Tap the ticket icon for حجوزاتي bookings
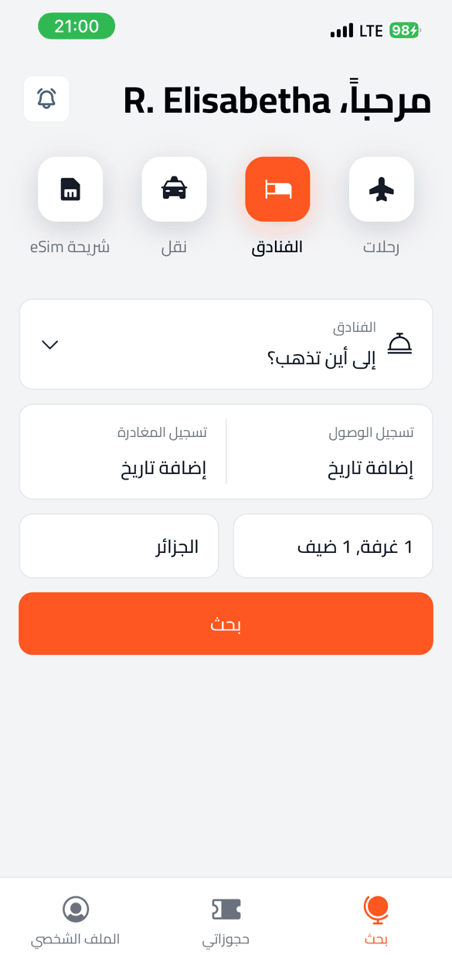The height and width of the screenshot is (979, 452). [226, 909]
